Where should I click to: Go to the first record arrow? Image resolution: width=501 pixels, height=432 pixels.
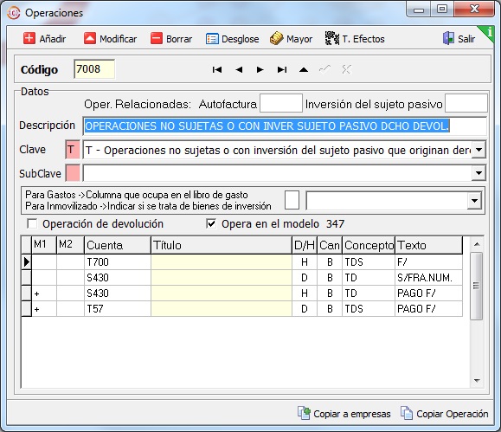tap(217, 70)
